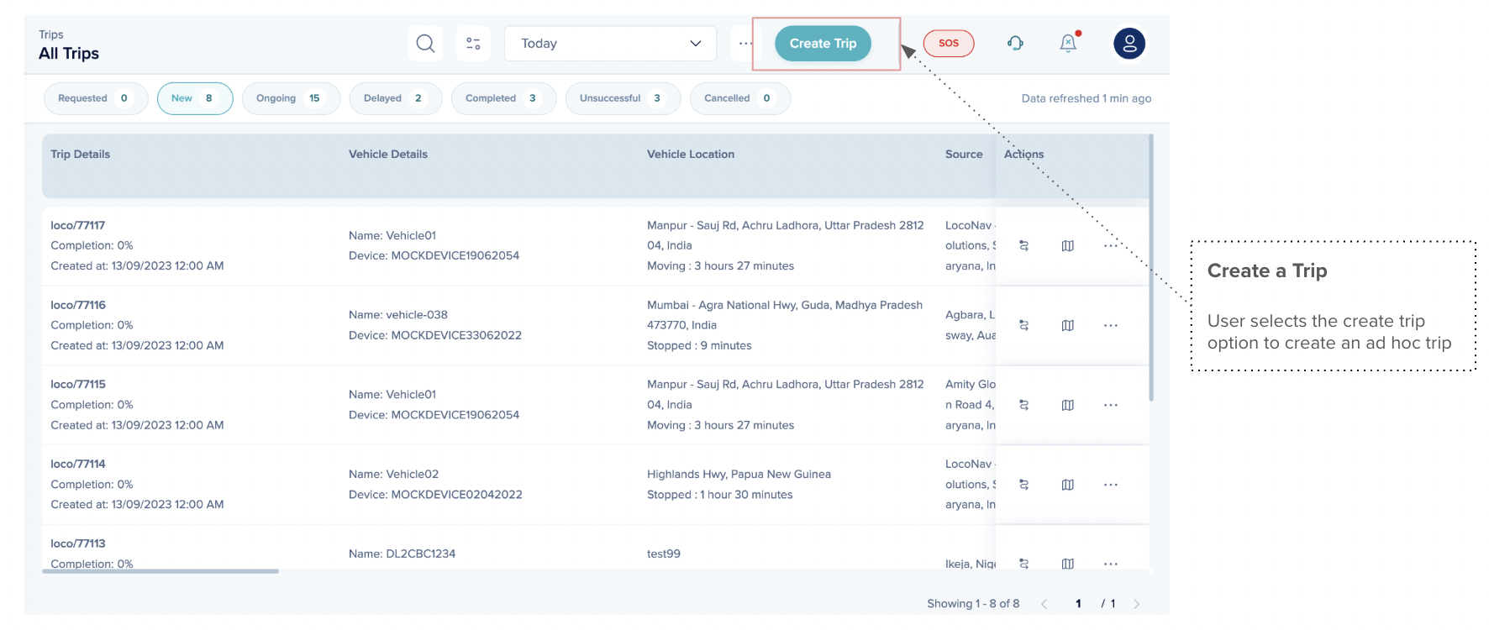The height and width of the screenshot is (630, 1489).
Task: Open map icon for trip loco/77115
Action: coord(1067,405)
